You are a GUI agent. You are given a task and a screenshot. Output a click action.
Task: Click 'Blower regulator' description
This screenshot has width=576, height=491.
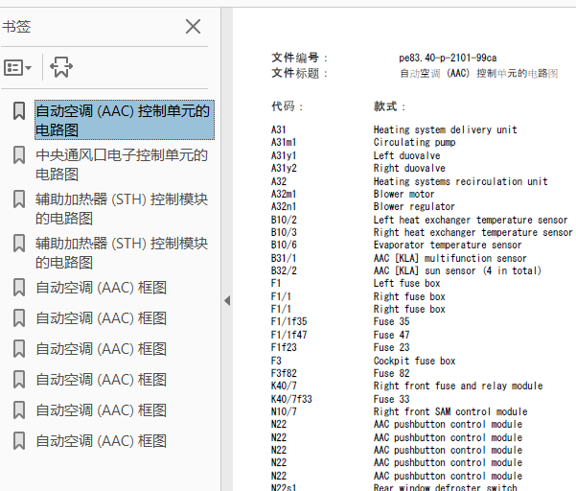coord(414,206)
